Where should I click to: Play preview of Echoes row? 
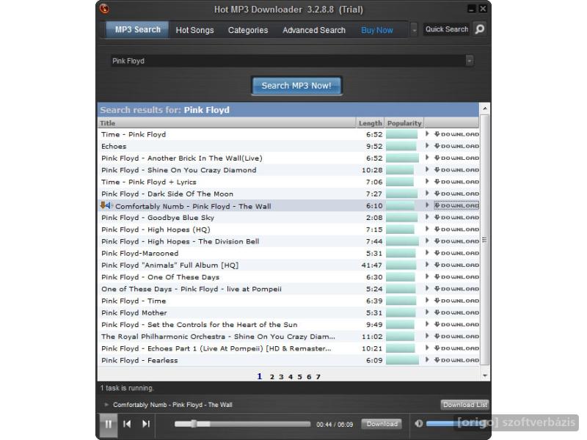coord(427,146)
